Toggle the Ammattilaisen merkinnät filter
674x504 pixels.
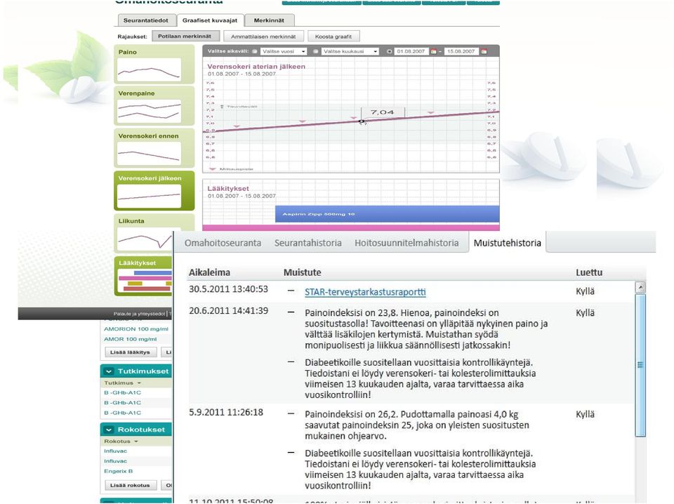click(x=263, y=37)
